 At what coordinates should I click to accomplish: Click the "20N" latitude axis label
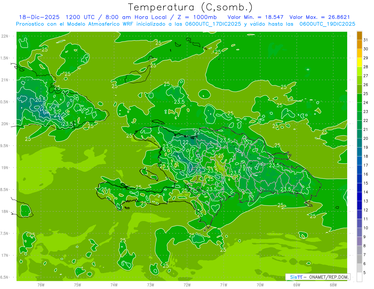point(5,124)
